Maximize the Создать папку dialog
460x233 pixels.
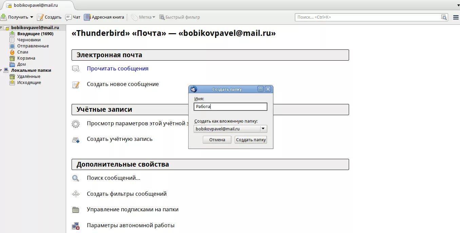pyautogui.click(x=261, y=89)
